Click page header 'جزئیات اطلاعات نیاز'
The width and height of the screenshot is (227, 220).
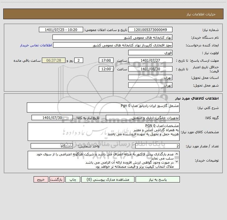tap(201, 14)
